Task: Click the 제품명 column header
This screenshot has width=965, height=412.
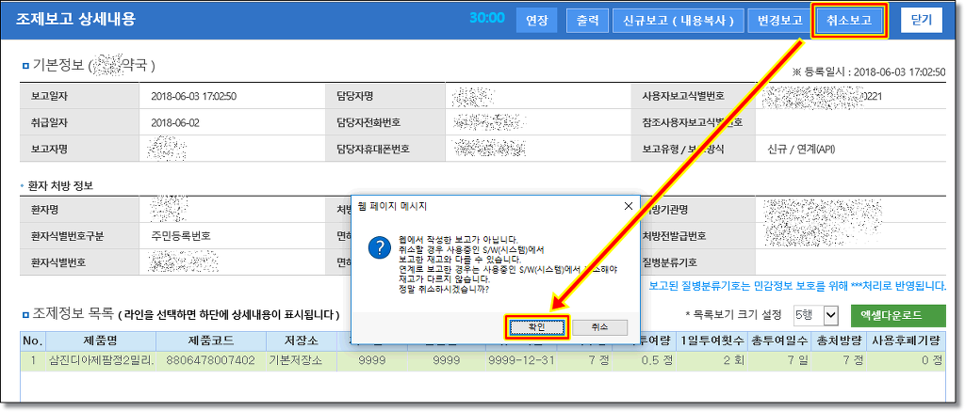Action: (100, 341)
